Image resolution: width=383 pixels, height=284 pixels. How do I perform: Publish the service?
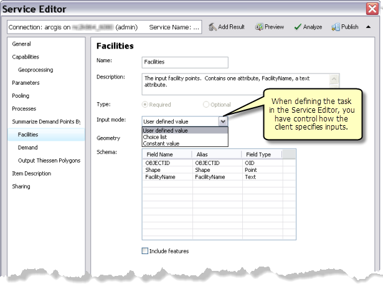(335, 27)
